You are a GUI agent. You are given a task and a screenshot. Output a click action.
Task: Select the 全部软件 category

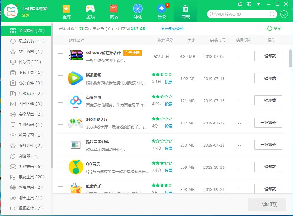pyautogui.click(x=26, y=31)
